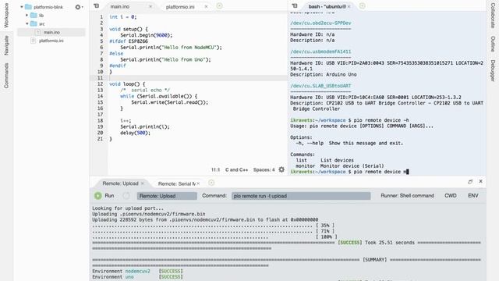Close the main.ino tab
Viewport: 499px width, 281px height.
[150, 6]
